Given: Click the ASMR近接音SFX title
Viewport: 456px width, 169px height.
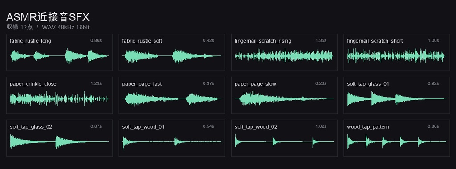Looking at the screenshot, I should click(x=48, y=17).
